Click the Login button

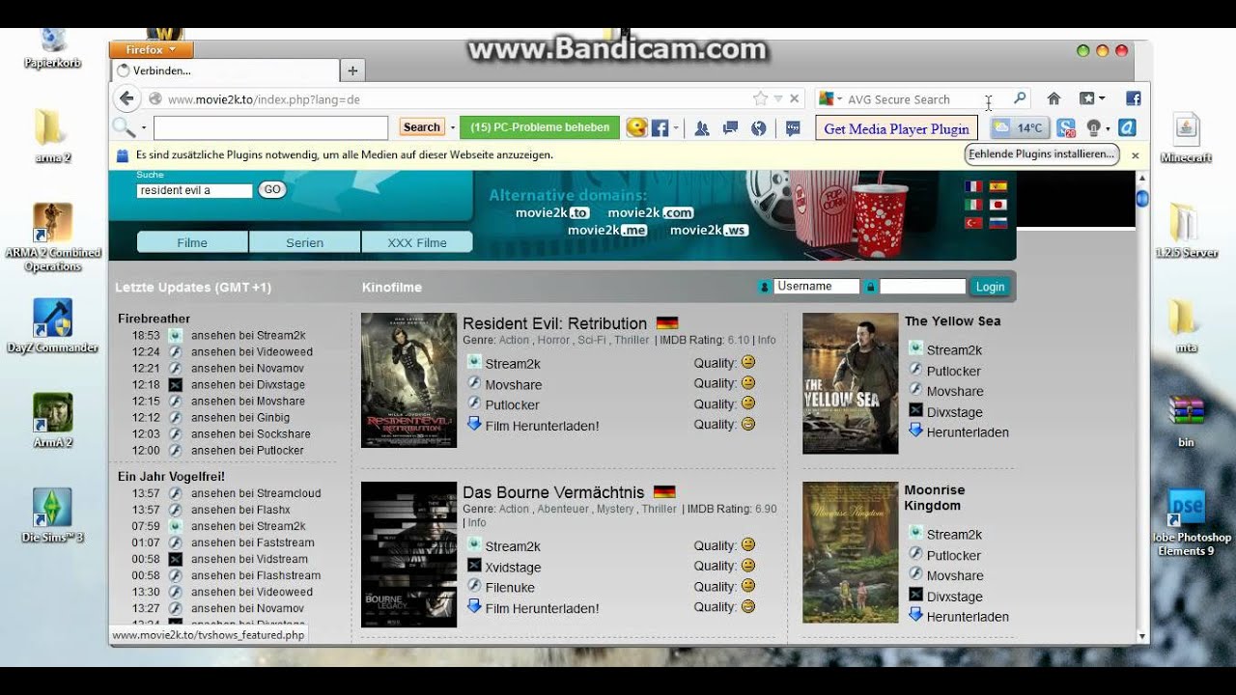click(990, 287)
